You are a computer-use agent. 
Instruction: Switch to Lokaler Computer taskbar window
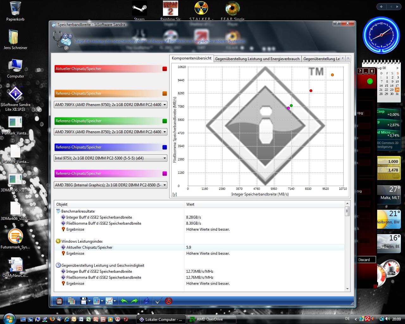click(x=161, y=319)
